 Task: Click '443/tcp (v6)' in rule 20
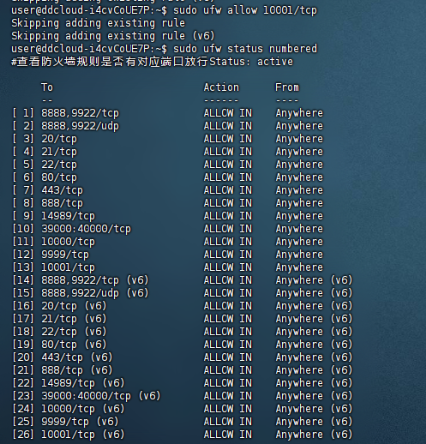[x=77, y=357]
